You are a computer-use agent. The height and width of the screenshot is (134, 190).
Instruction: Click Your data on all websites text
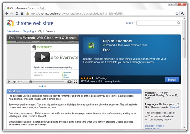click(161, 116)
